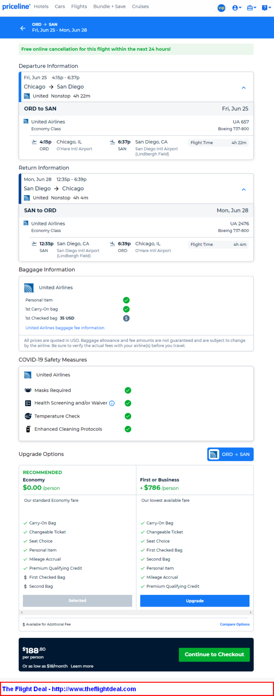Click the $188.80 per person total
Image resolution: width=274 pixels, height=696 pixels.
click(34, 653)
